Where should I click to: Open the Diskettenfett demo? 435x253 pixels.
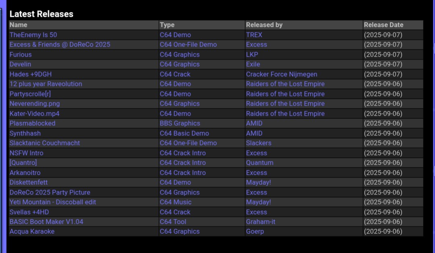click(29, 182)
